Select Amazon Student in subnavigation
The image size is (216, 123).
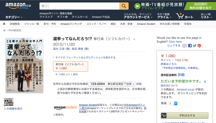pyautogui.click(x=146, y=24)
